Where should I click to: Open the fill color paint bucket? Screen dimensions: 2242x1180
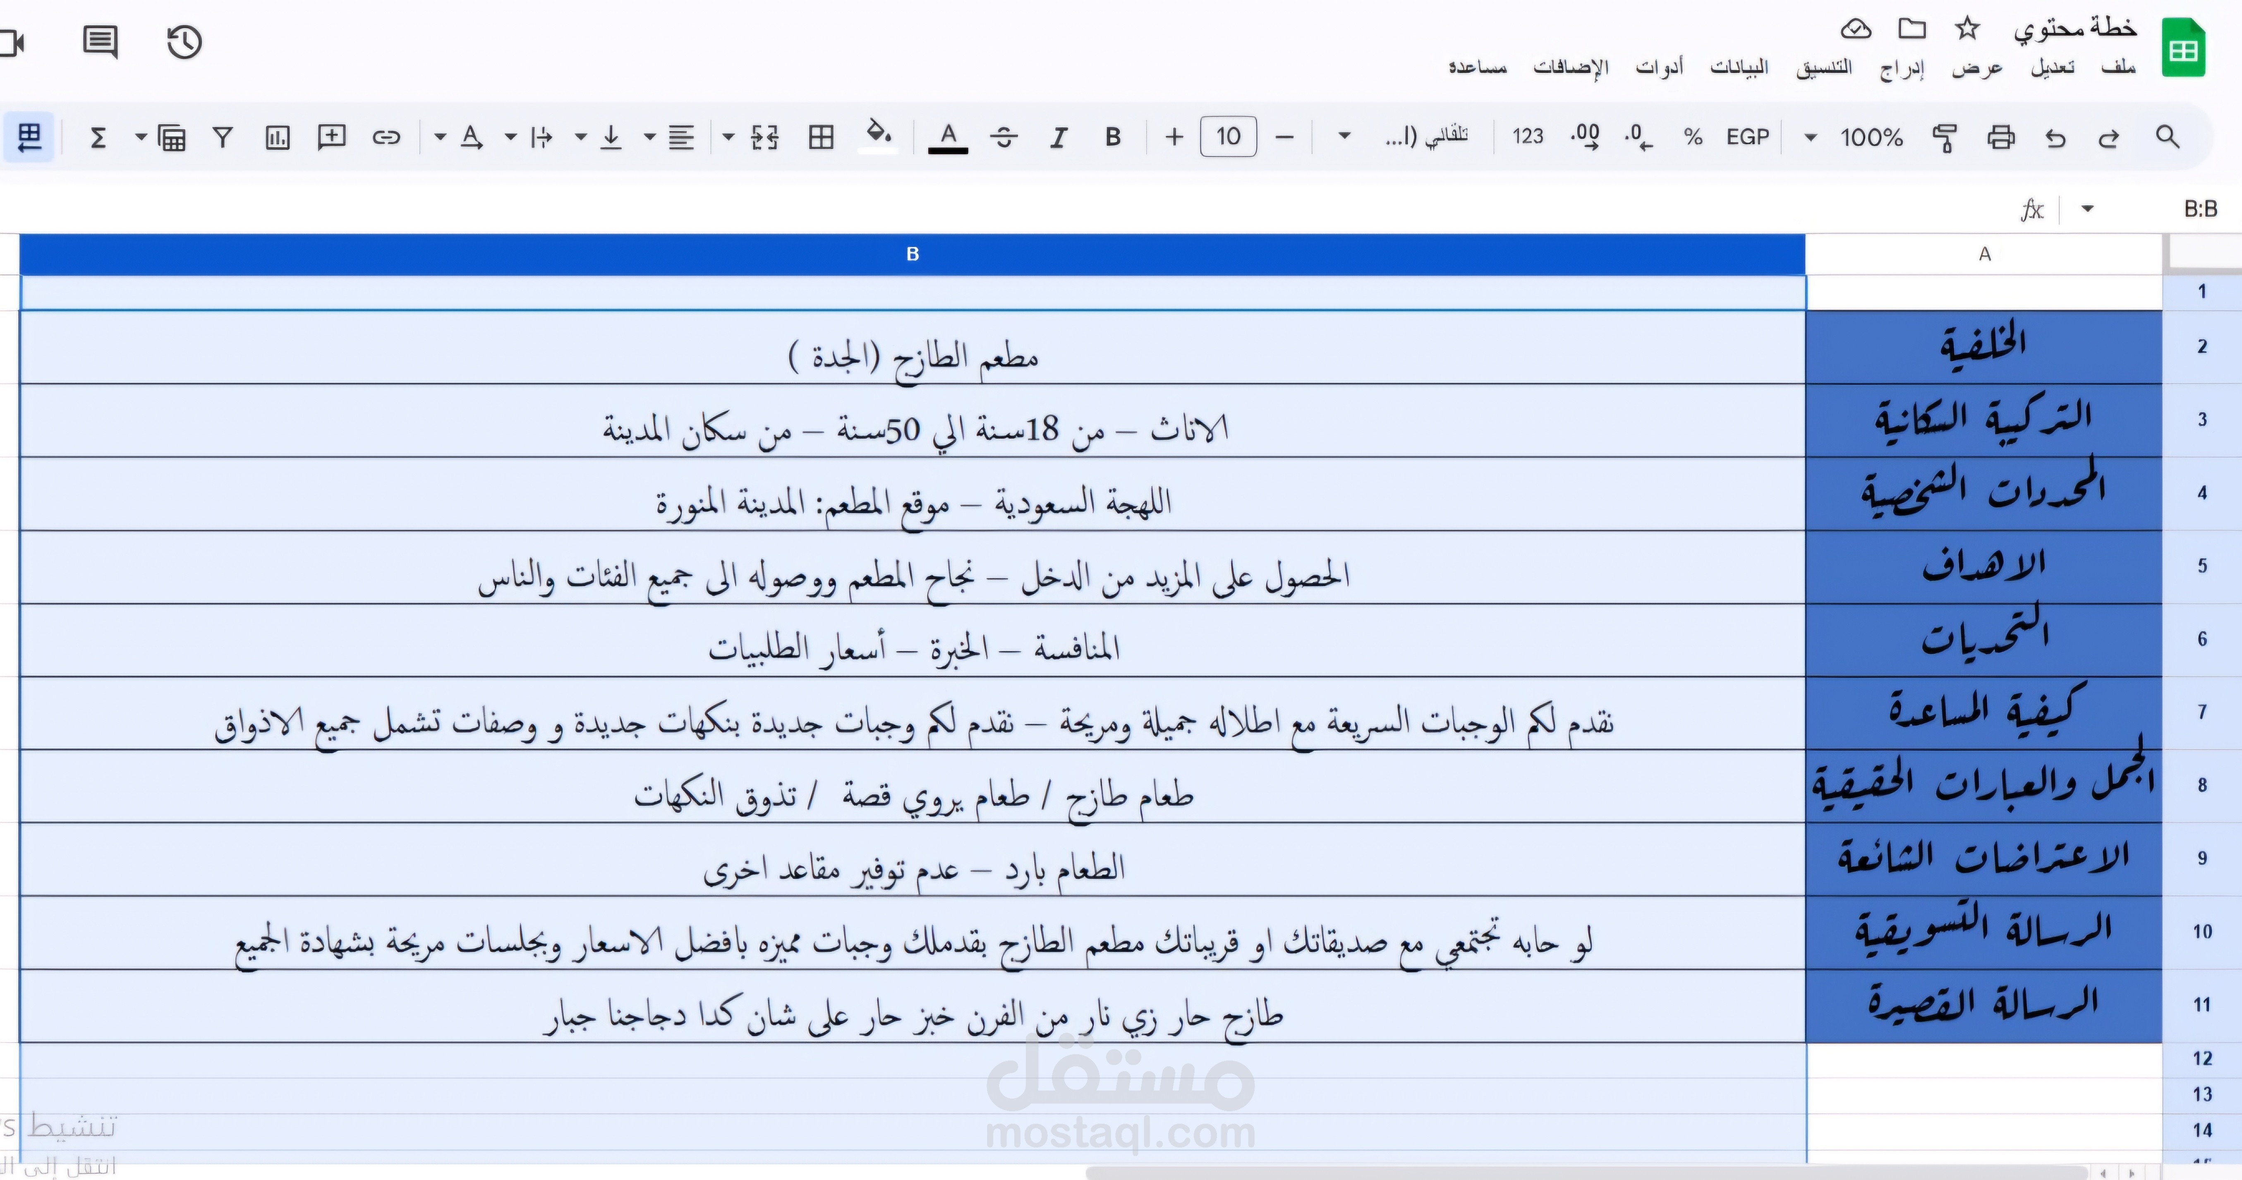[x=877, y=136]
